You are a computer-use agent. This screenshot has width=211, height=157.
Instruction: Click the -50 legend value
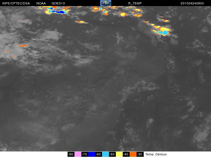112,154
